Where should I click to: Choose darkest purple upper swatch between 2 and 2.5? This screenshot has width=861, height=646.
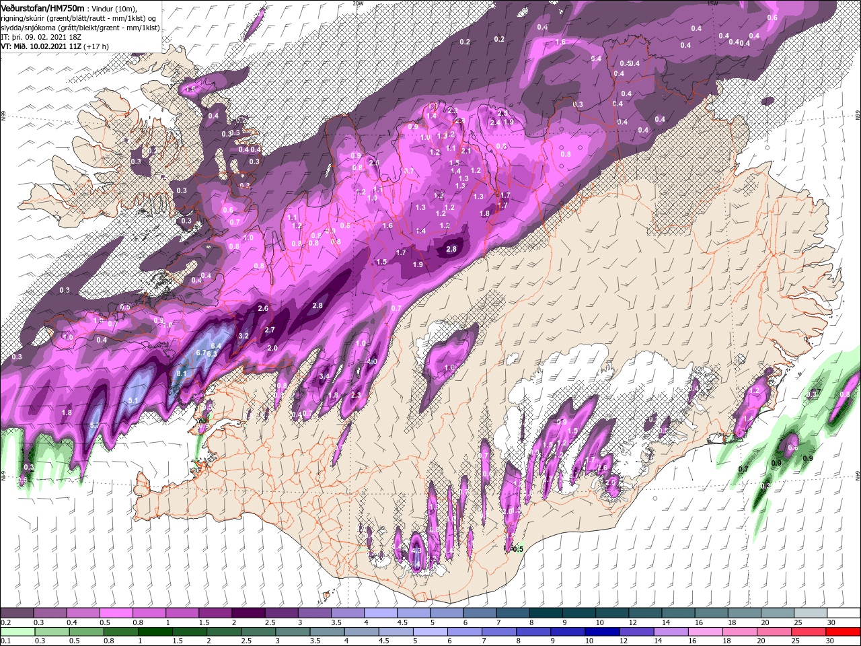click(248, 613)
